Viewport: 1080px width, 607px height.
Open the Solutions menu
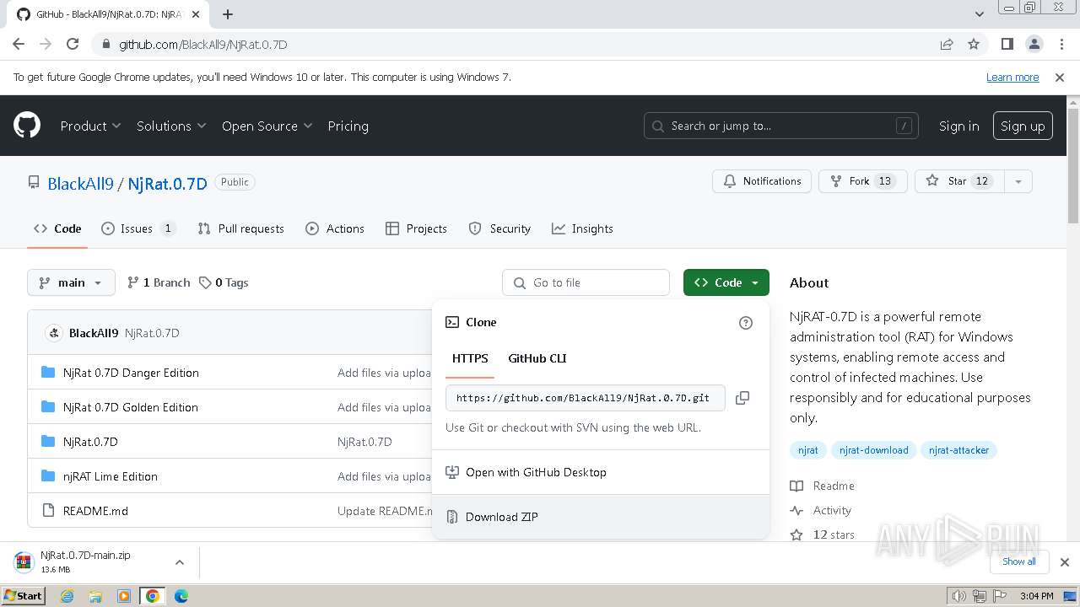click(171, 126)
